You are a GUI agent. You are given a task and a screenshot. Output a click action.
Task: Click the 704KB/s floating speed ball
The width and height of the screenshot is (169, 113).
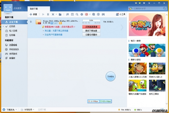(111, 76)
